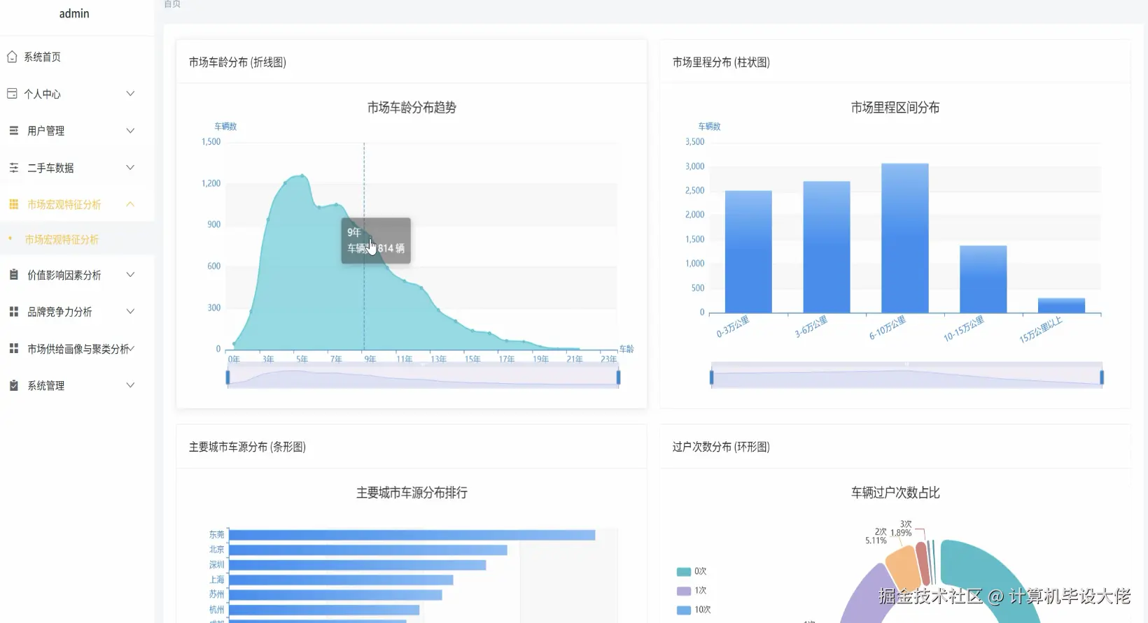Click the 10-15万公里 bar

pyautogui.click(x=983, y=279)
